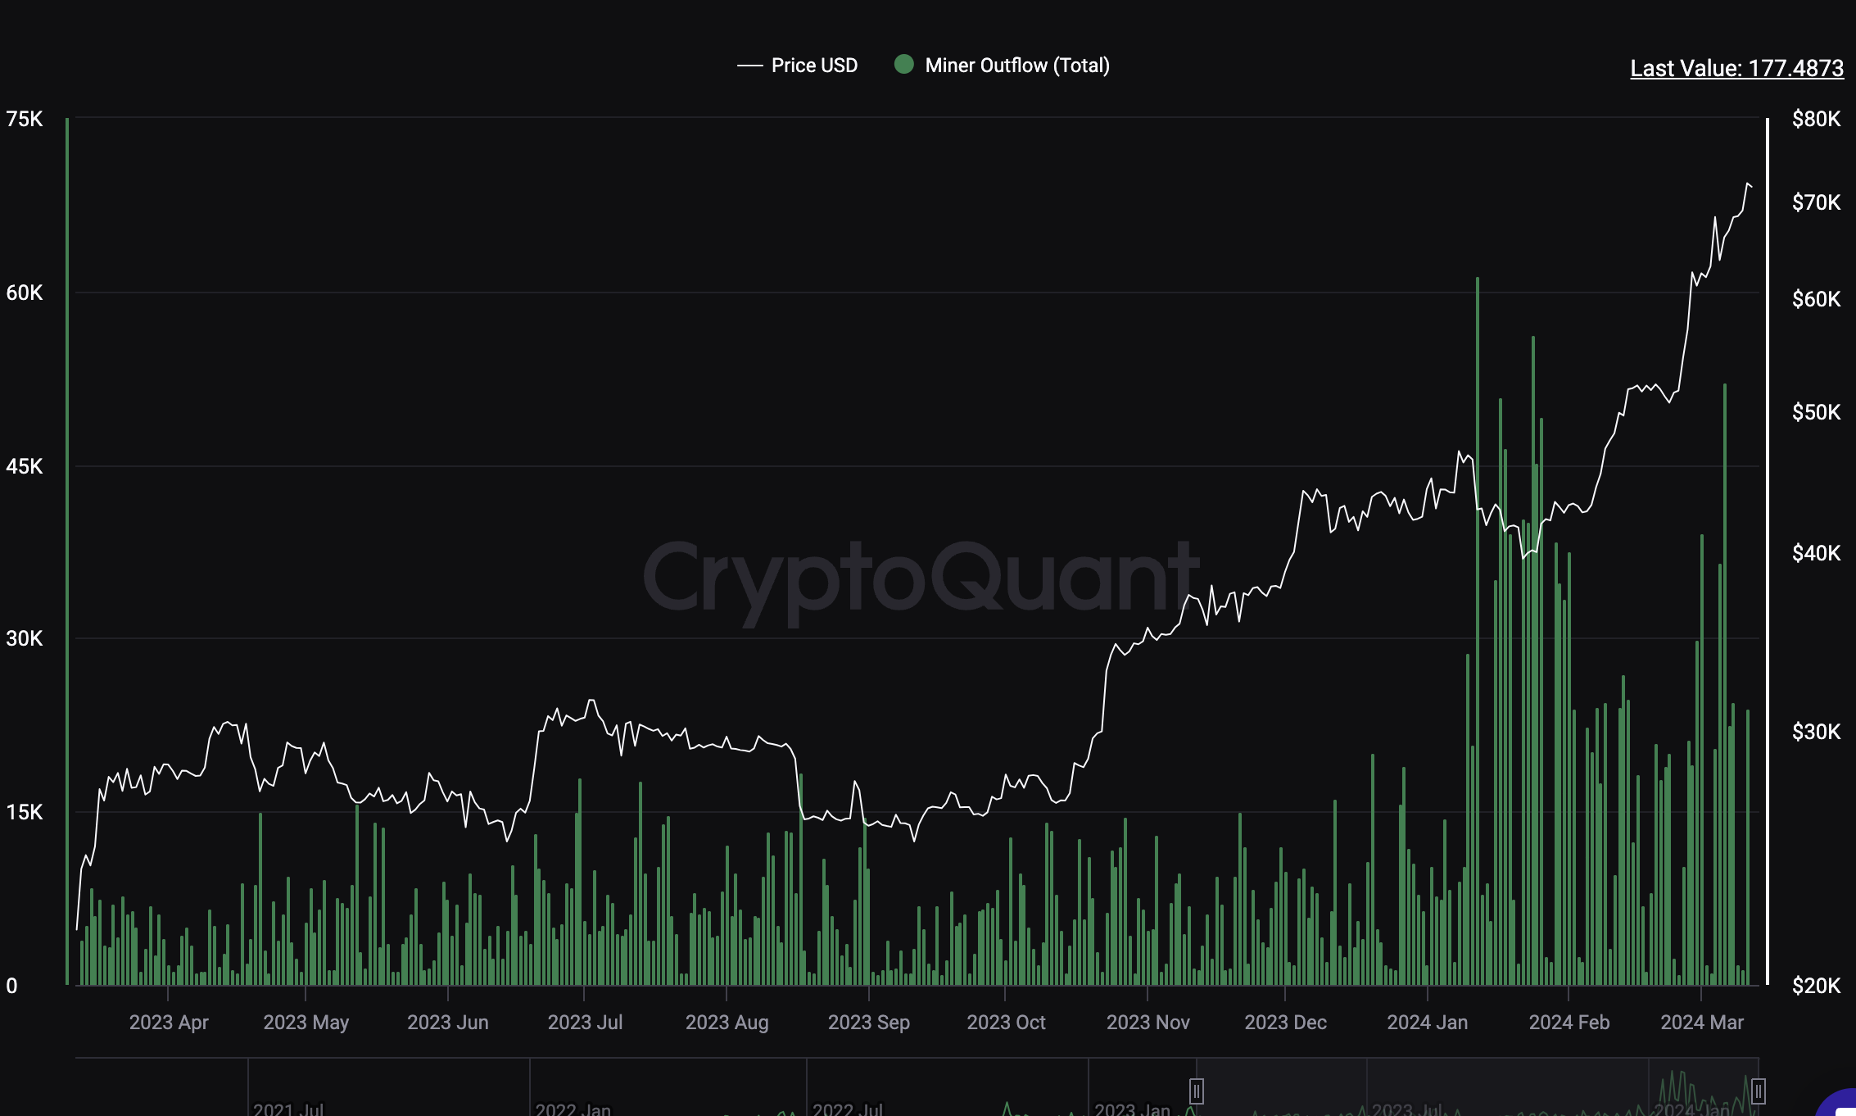Image resolution: width=1856 pixels, height=1116 pixels.
Task: Click the left range handle in navigator
Action: coord(1196,1091)
